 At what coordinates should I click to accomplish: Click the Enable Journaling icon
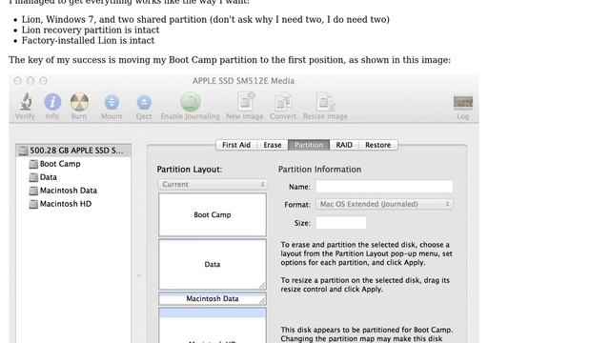coord(191,102)
